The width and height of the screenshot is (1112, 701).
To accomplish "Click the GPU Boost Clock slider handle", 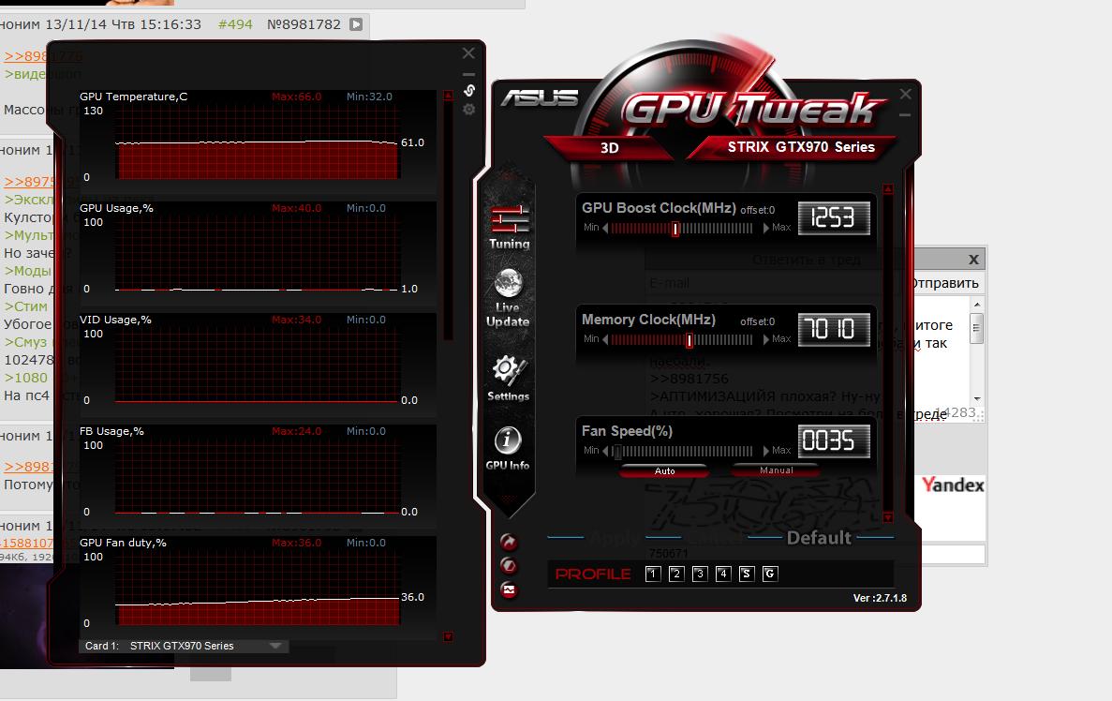I will tap(675, 229).
